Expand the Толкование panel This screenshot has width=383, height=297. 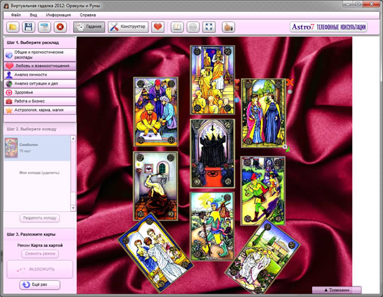[336, 290]
